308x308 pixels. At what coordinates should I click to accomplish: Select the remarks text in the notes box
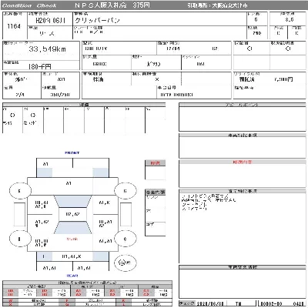pyautogui.click(x=209, y=203)
